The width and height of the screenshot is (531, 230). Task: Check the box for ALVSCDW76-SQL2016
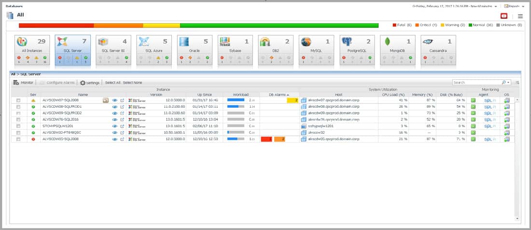19,119
